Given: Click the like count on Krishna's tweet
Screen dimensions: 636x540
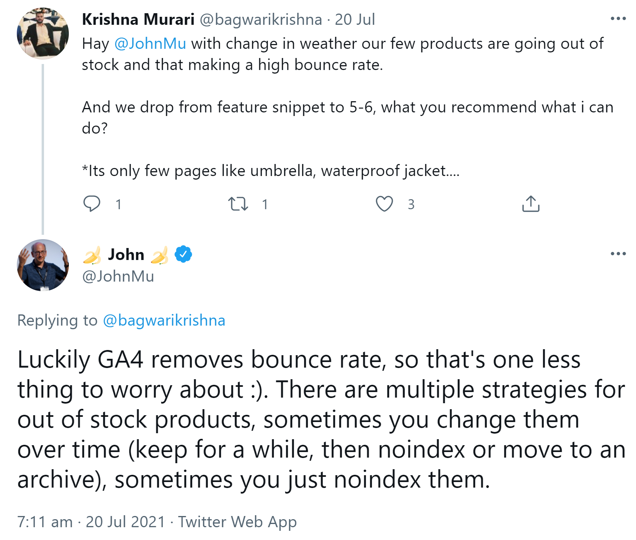Looking at the screenshot, I should pyautogui.click(x=411, y=204).
